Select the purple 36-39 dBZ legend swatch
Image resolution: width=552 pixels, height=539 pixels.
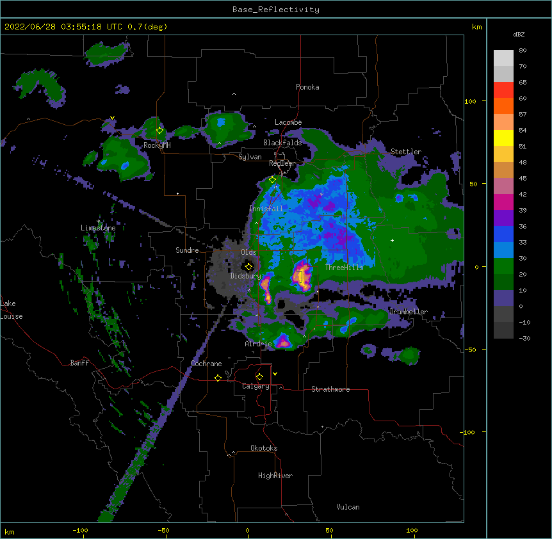tap(503, 218)
